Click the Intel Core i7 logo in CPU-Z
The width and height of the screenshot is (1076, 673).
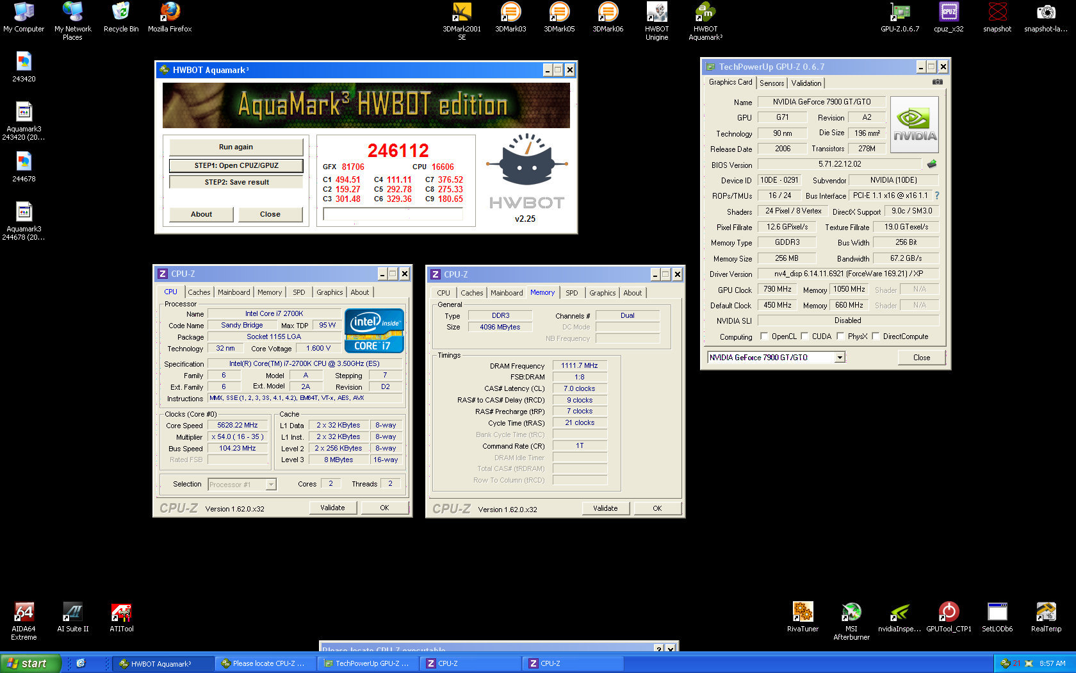(374, 331)
